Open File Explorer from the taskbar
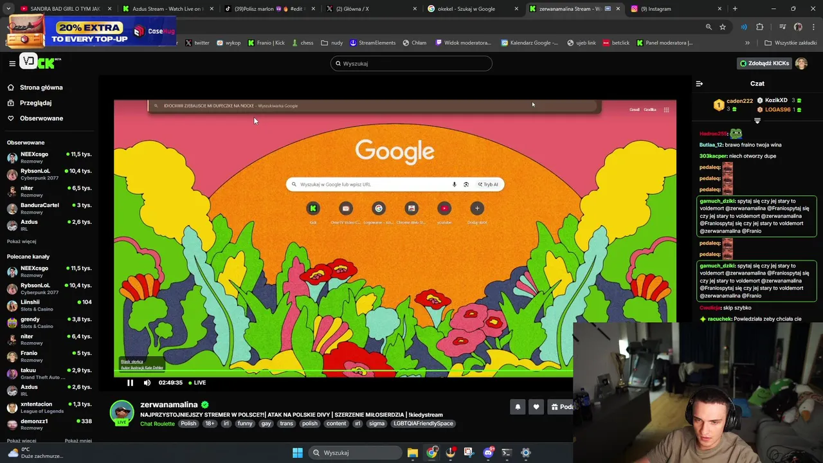The width and height of the screenshot is (823, 463). coord(413,453)
